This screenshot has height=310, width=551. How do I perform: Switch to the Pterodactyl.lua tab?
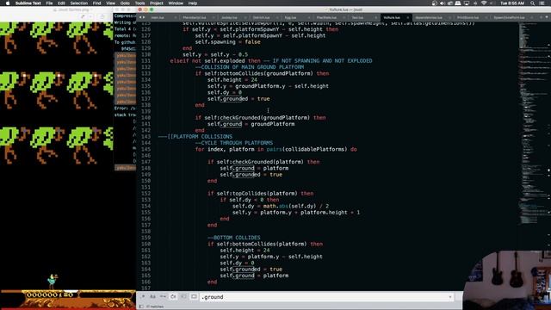195,17
